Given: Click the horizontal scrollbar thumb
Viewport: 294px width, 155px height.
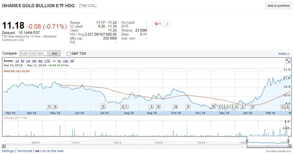Looking at the screenshot, I should point(267,146).
